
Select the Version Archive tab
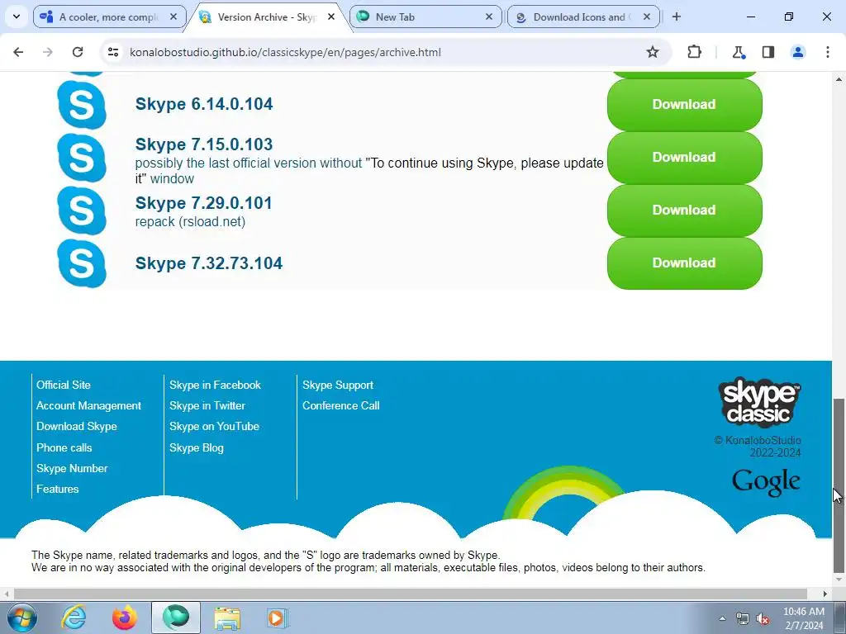(268, 17)
